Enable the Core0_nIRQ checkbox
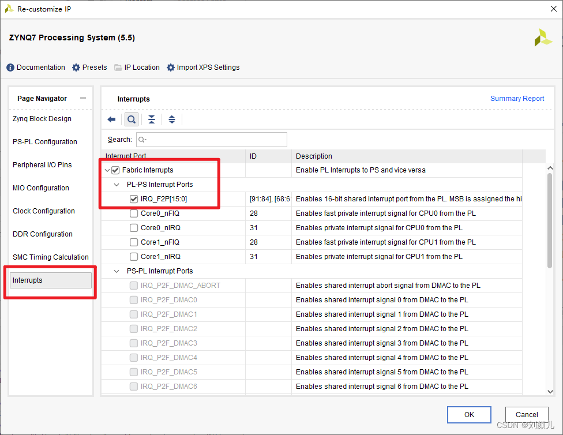Image resolution: width=563 pixels, height=435 pixels. point(134,228)
